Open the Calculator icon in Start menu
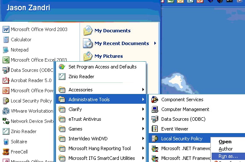 click(6, 40)
